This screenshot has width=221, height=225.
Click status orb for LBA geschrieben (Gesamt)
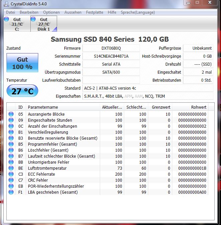tap(11, 192)
